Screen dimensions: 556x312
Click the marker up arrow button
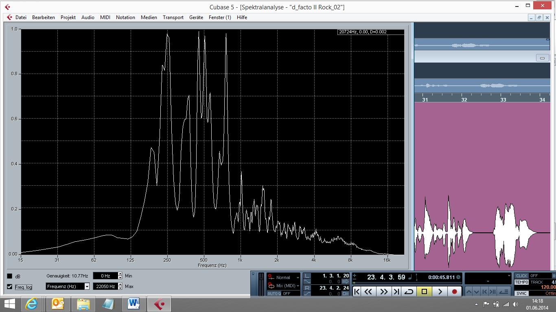[469, 291]
